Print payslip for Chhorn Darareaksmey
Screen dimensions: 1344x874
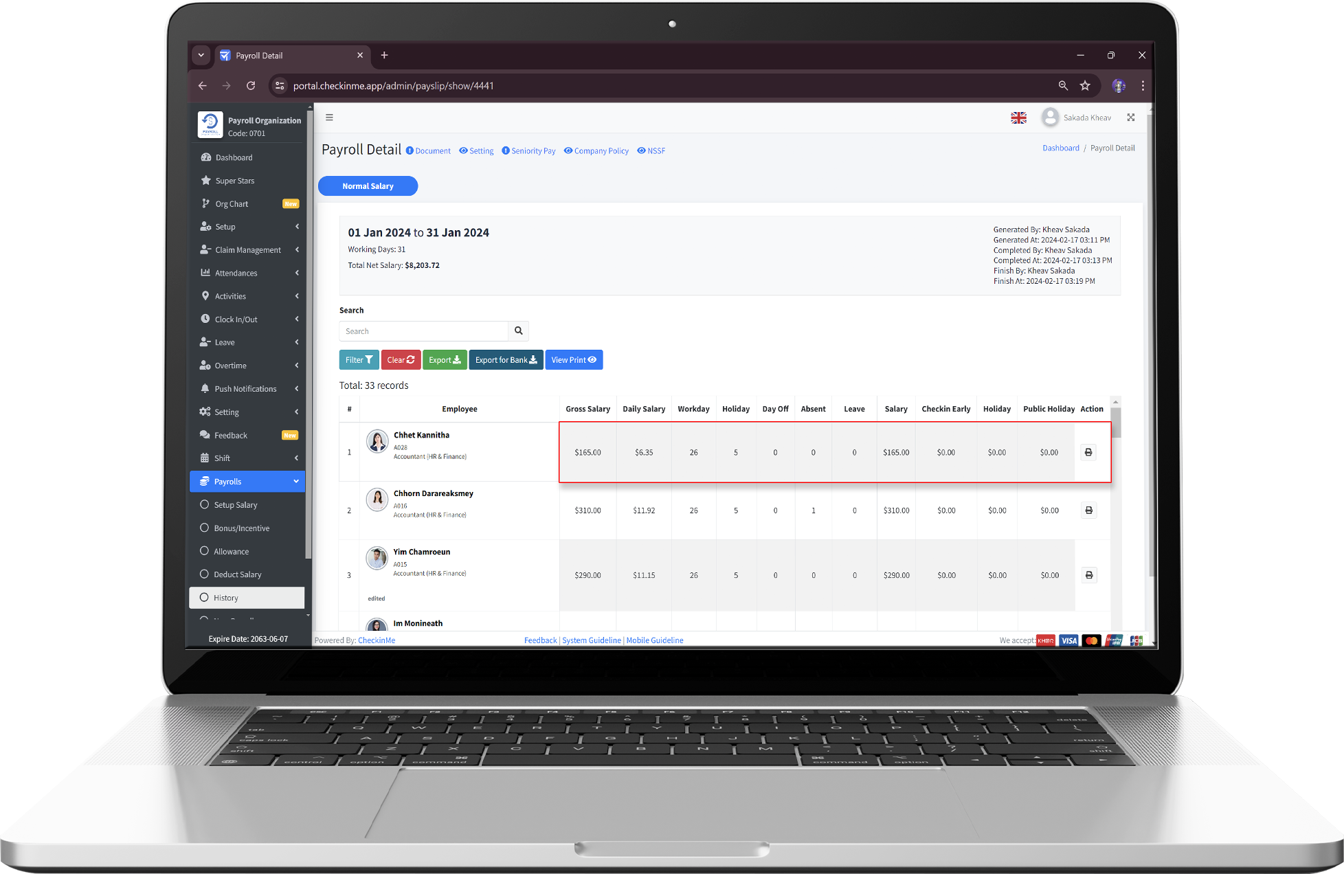pos(1088,511)
